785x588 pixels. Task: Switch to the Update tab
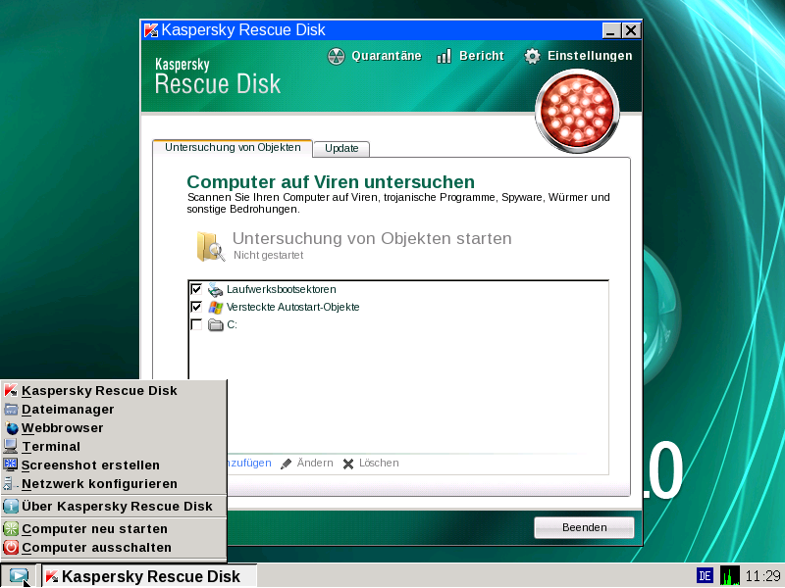tap(340, 148)
